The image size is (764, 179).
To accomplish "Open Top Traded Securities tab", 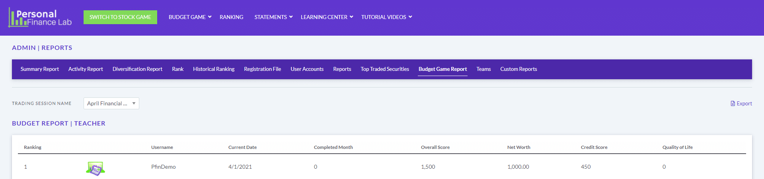I will [x=385, y=69].
